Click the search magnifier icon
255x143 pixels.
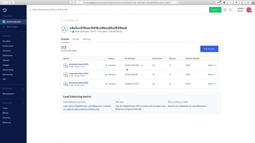[30, 10]
